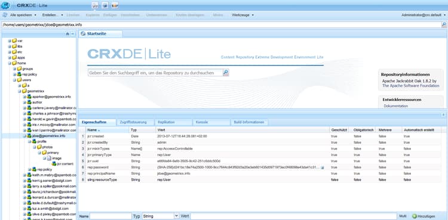Click the Mixins toolbar button
The width and height of the screenshot is (448, 220).
(x=217, y=15)
